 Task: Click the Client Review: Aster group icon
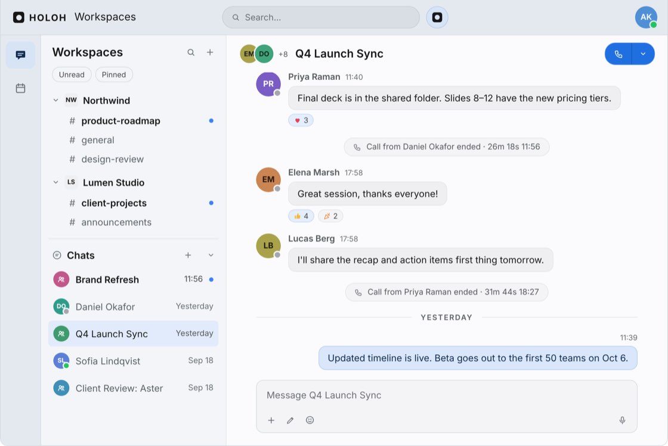(61, 388)
